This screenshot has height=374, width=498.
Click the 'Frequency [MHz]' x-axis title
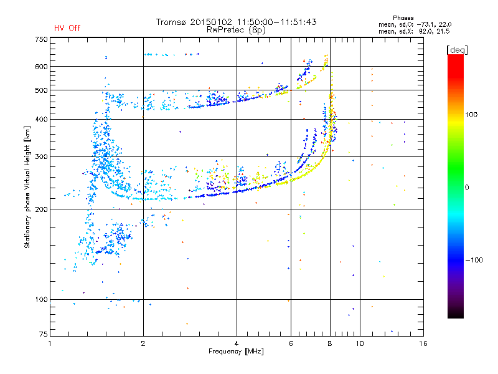[236, 352]
